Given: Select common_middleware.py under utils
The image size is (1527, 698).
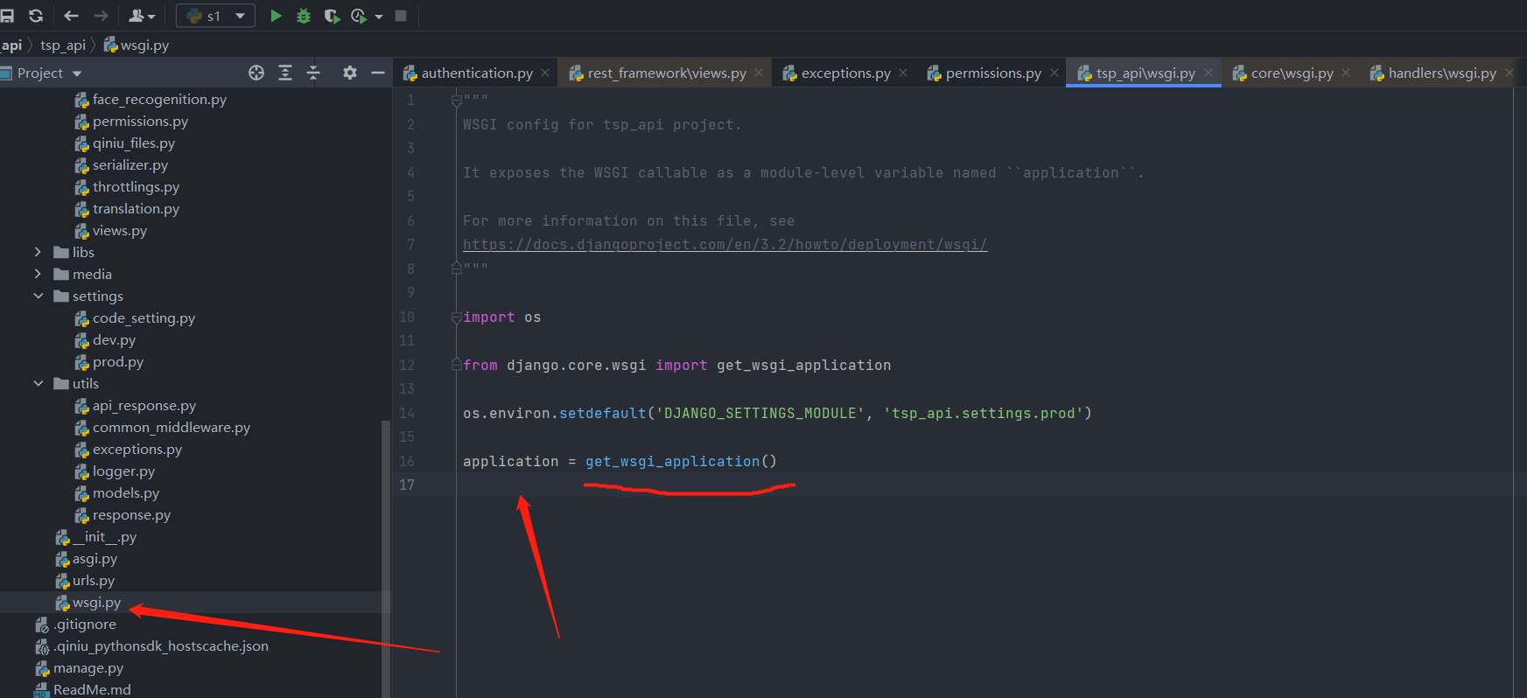Looking at the screenshot, I should [172, 428].
